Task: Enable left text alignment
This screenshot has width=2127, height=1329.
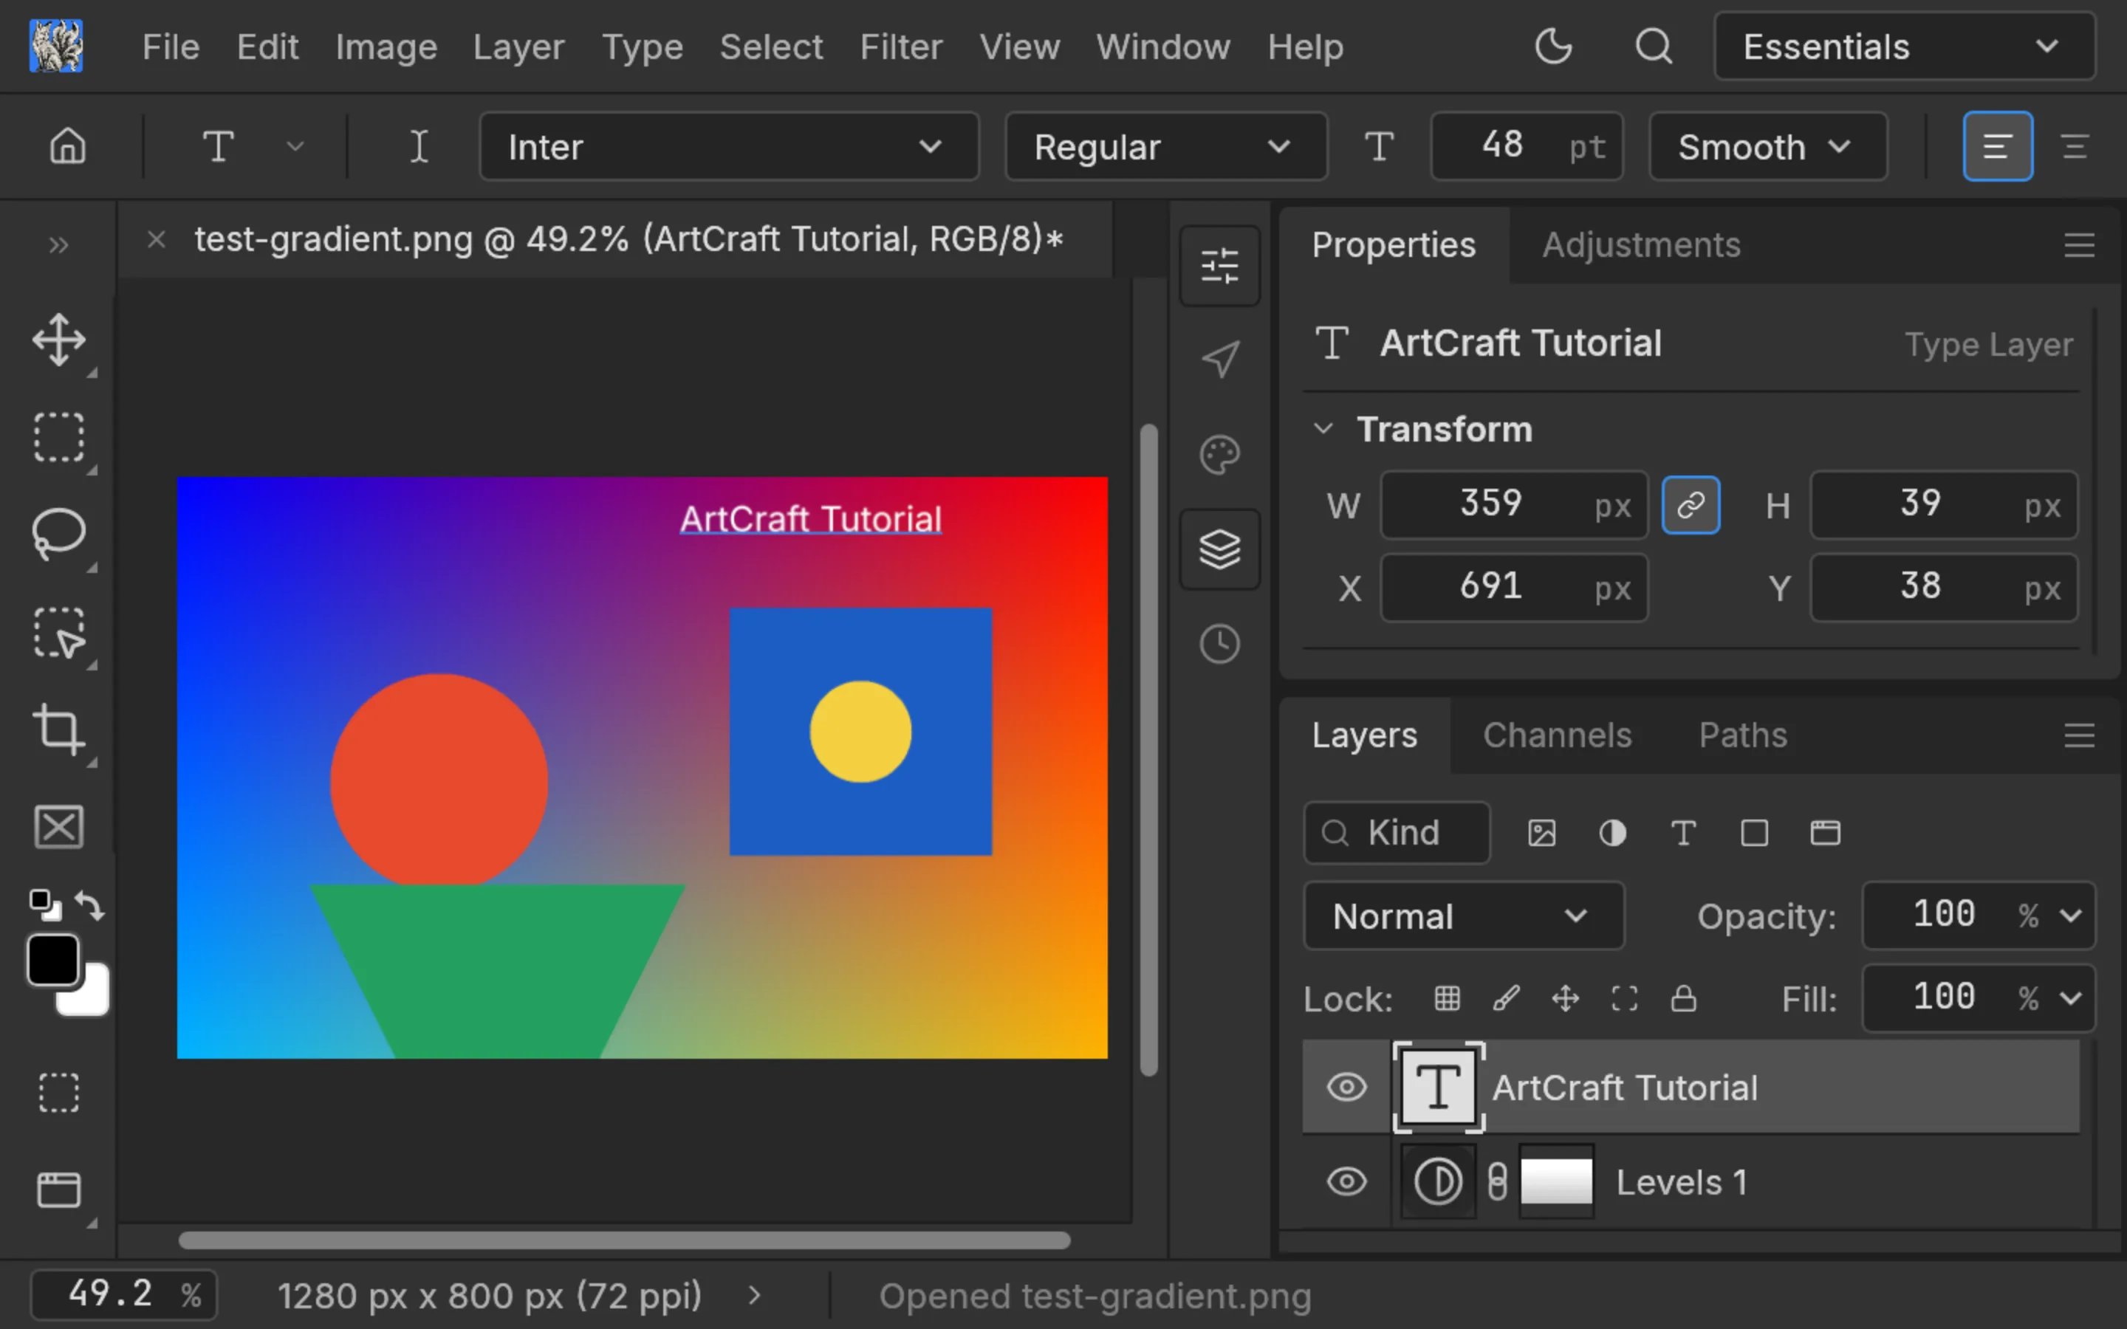Action: point(1997,146)
